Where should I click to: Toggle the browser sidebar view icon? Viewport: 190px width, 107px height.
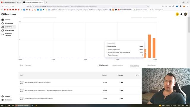pyautogui.click(x=170, y=6)
